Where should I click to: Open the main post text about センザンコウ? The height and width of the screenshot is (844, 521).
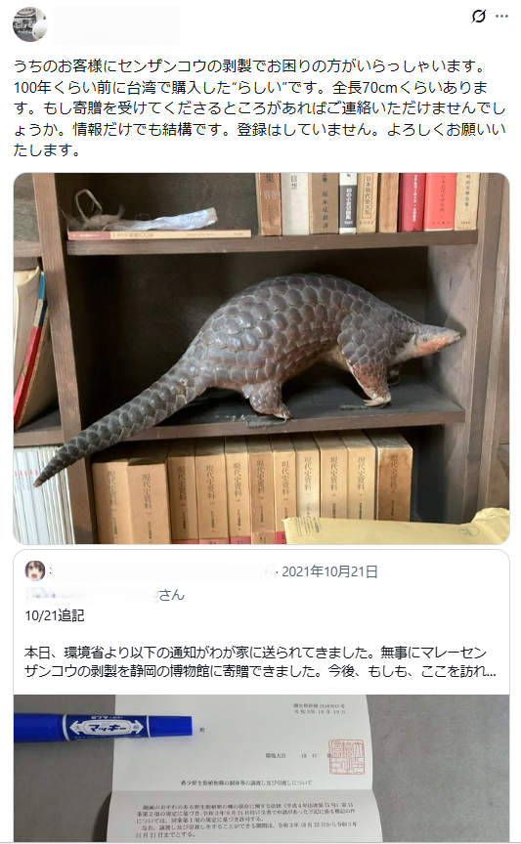260,108
